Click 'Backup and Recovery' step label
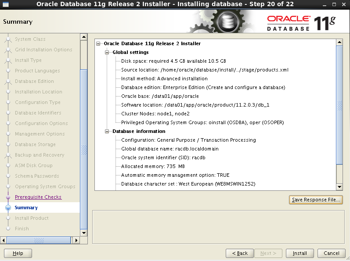The image size is (350, 261). coord(40,155)
